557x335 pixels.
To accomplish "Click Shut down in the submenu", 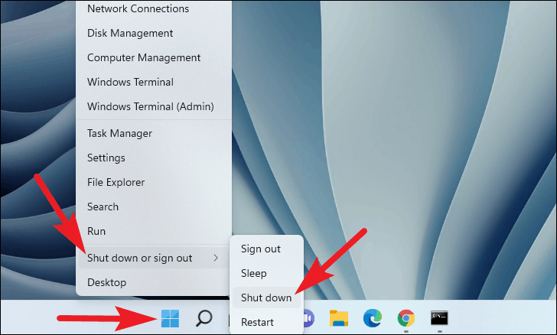I will (x=266, y=298).
